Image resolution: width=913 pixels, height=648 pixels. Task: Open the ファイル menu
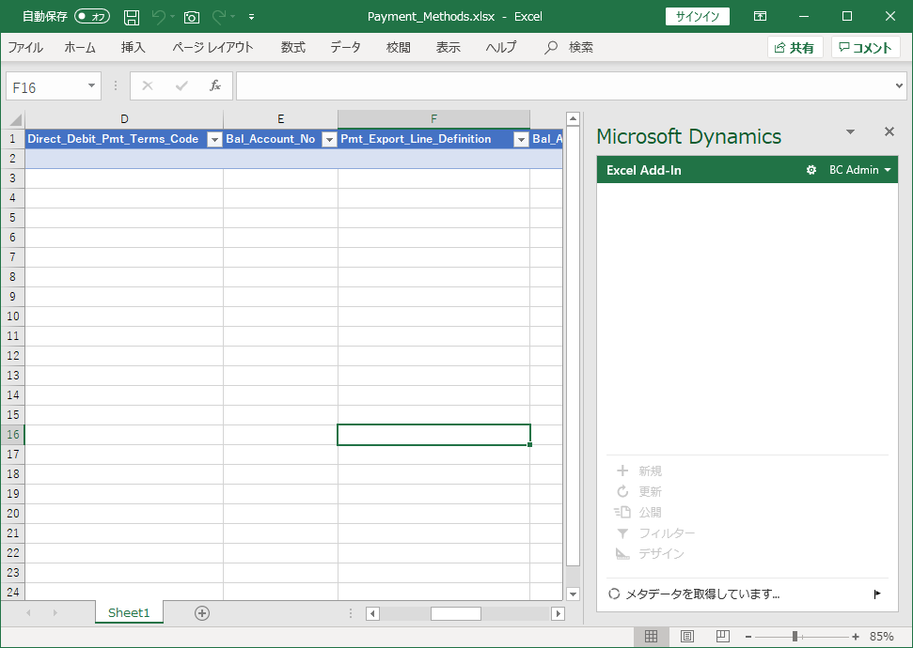tap(25, 47)
